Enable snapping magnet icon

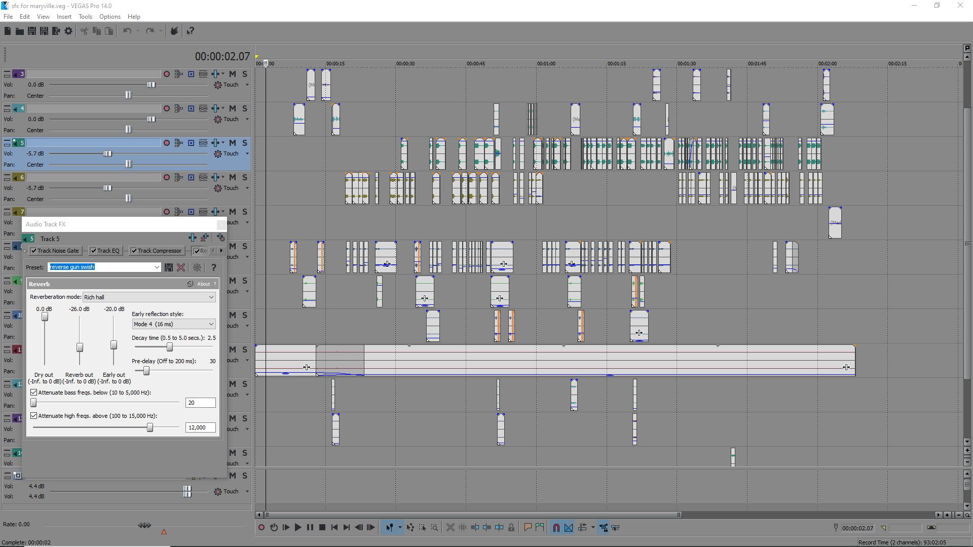(x=556, y=528)
